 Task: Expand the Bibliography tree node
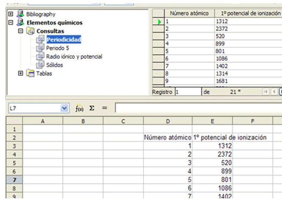pyautogui.click(x=11, y=14)
